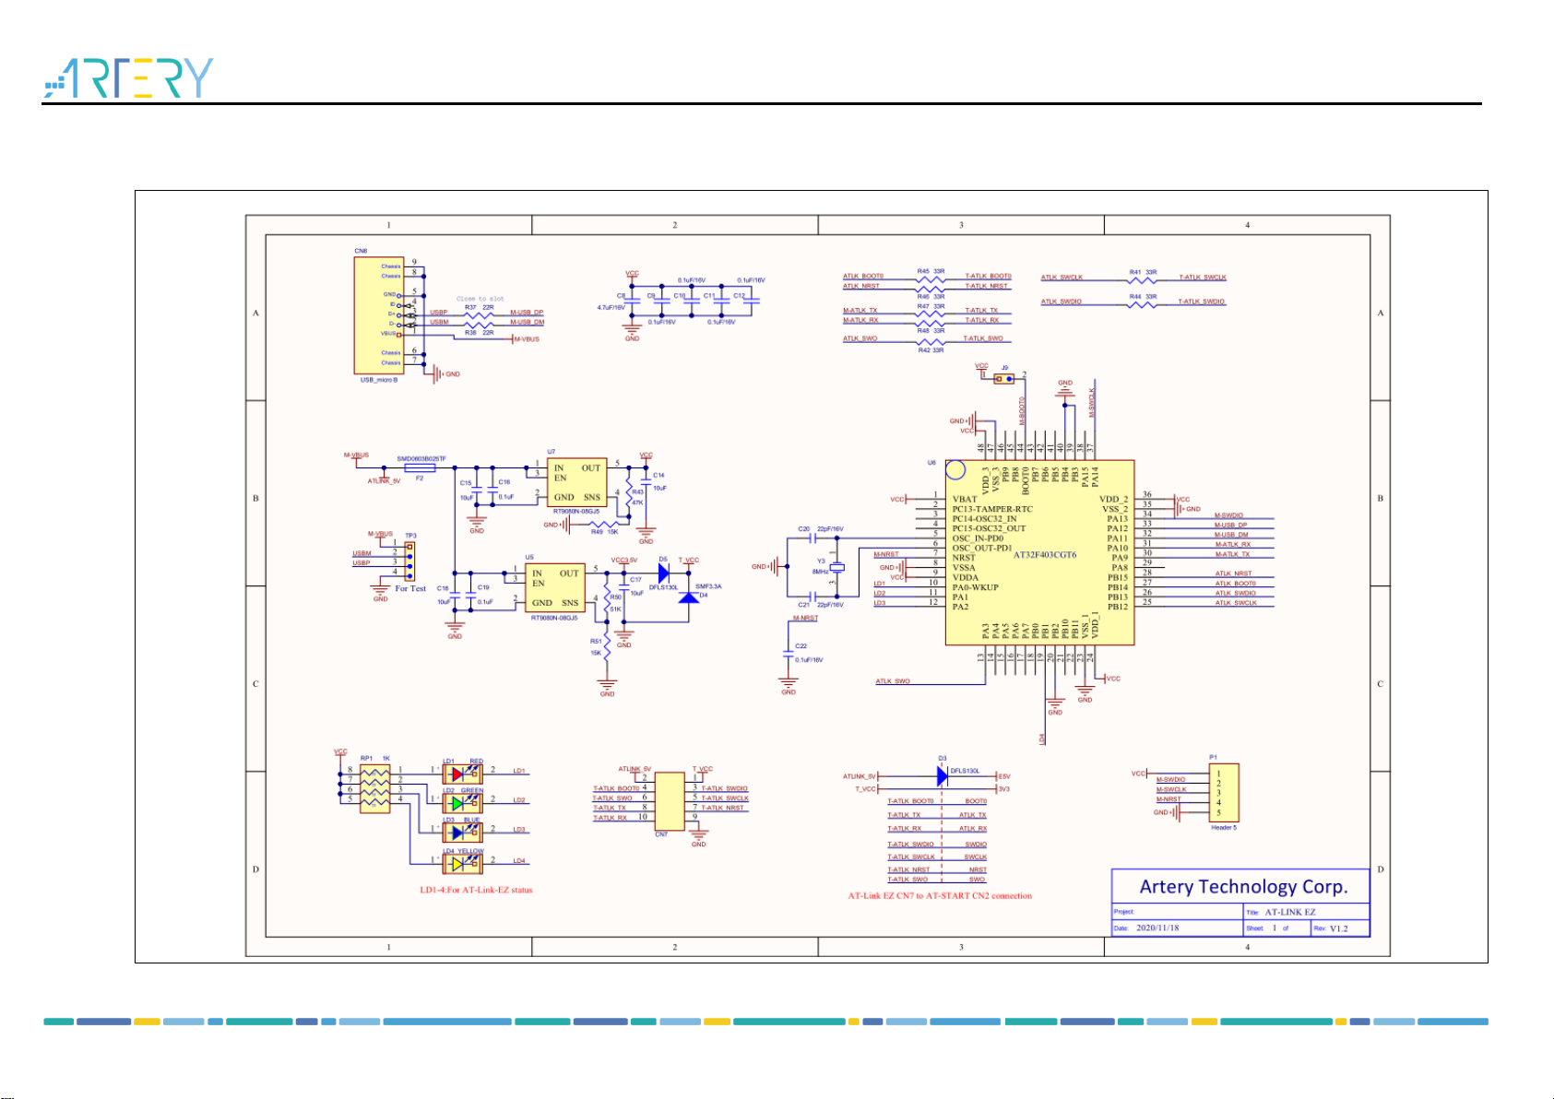Click the 'T-ATLK_SWDIO' net label beside R44
Screen dimensions: 1554x1099
[1202, 301]
